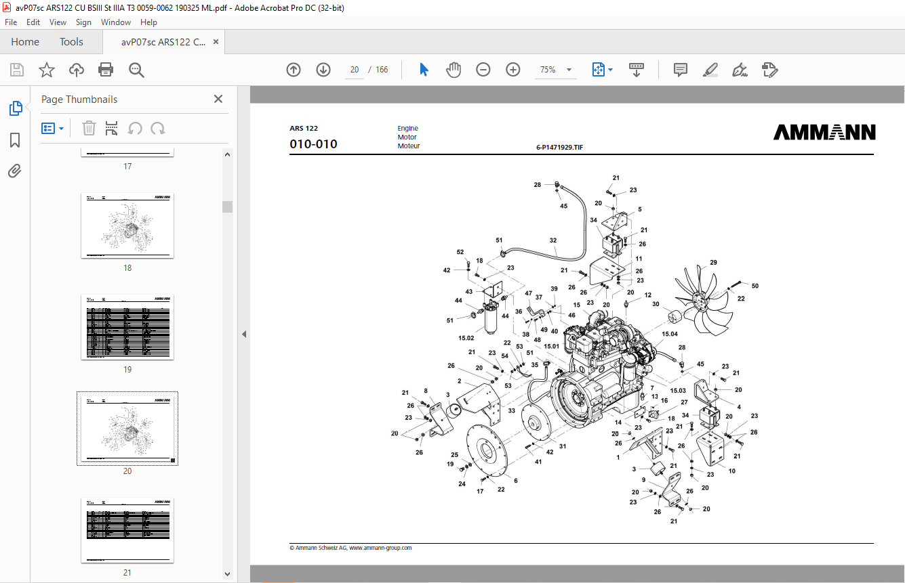Open Page Thumbnails sidebar icon
Viewport: 905px width, 583px height.
(15, 108)
